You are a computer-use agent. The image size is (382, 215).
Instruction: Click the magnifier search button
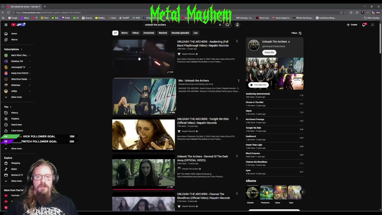coord(227,25)
